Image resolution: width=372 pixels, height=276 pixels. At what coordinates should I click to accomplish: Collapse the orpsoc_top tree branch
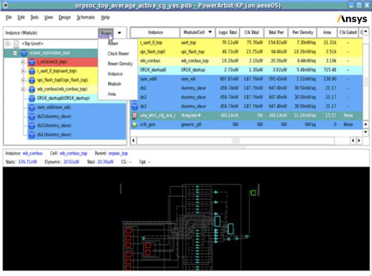[x=15, y=53]
